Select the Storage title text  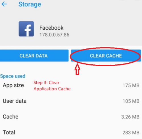[30, 5]
